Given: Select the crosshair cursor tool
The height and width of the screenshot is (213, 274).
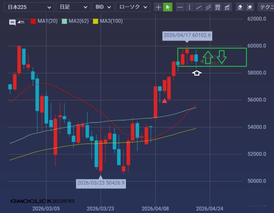Looking at the screenshot, I should coord(158,7).
